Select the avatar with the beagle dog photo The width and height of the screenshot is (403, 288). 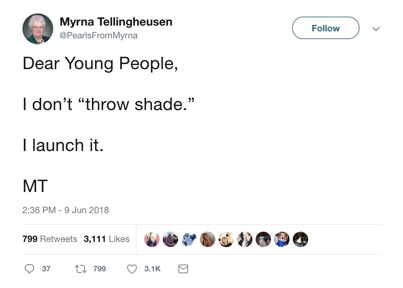coord(282,239)
